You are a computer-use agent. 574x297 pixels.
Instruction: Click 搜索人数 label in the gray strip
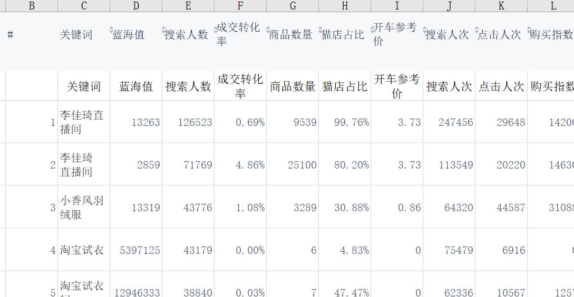187,35
